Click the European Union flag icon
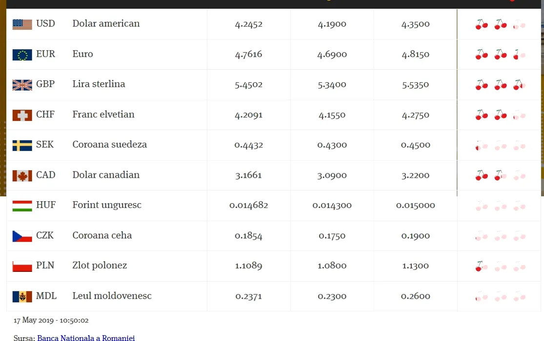 coord(22,55)
